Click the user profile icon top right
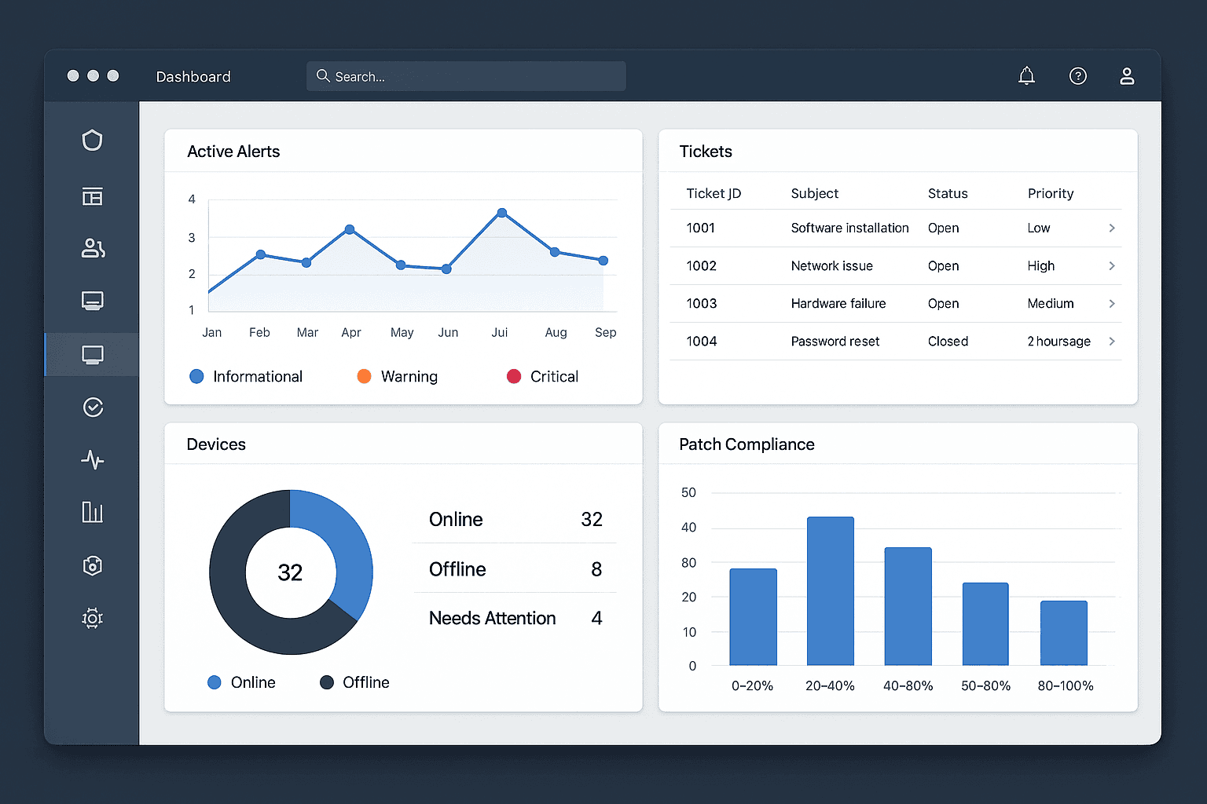The width and height of the screenshot is (1207, 804). point(1127,75)
